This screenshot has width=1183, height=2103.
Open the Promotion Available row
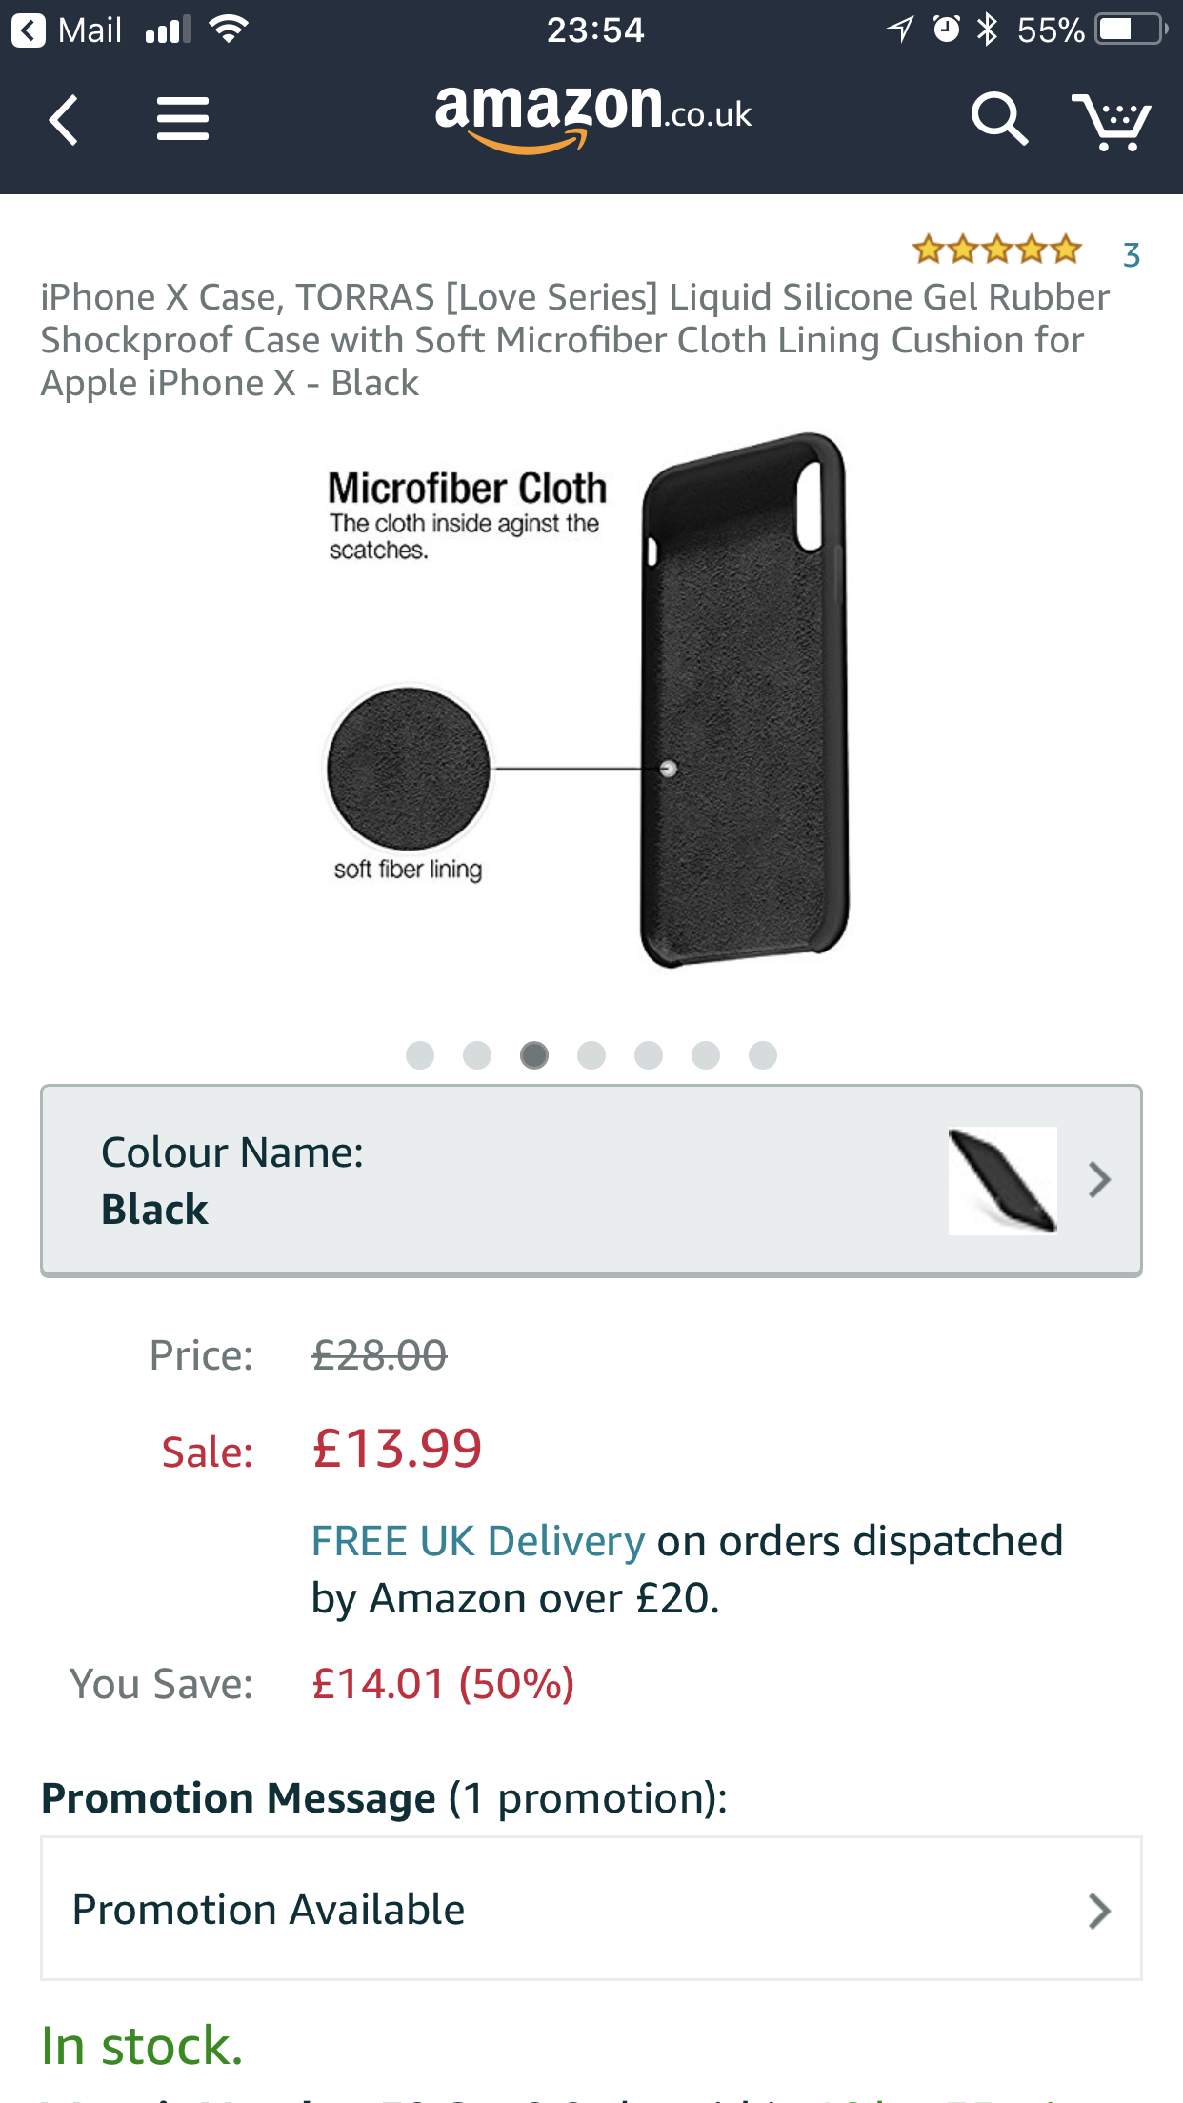point(591,1909)
